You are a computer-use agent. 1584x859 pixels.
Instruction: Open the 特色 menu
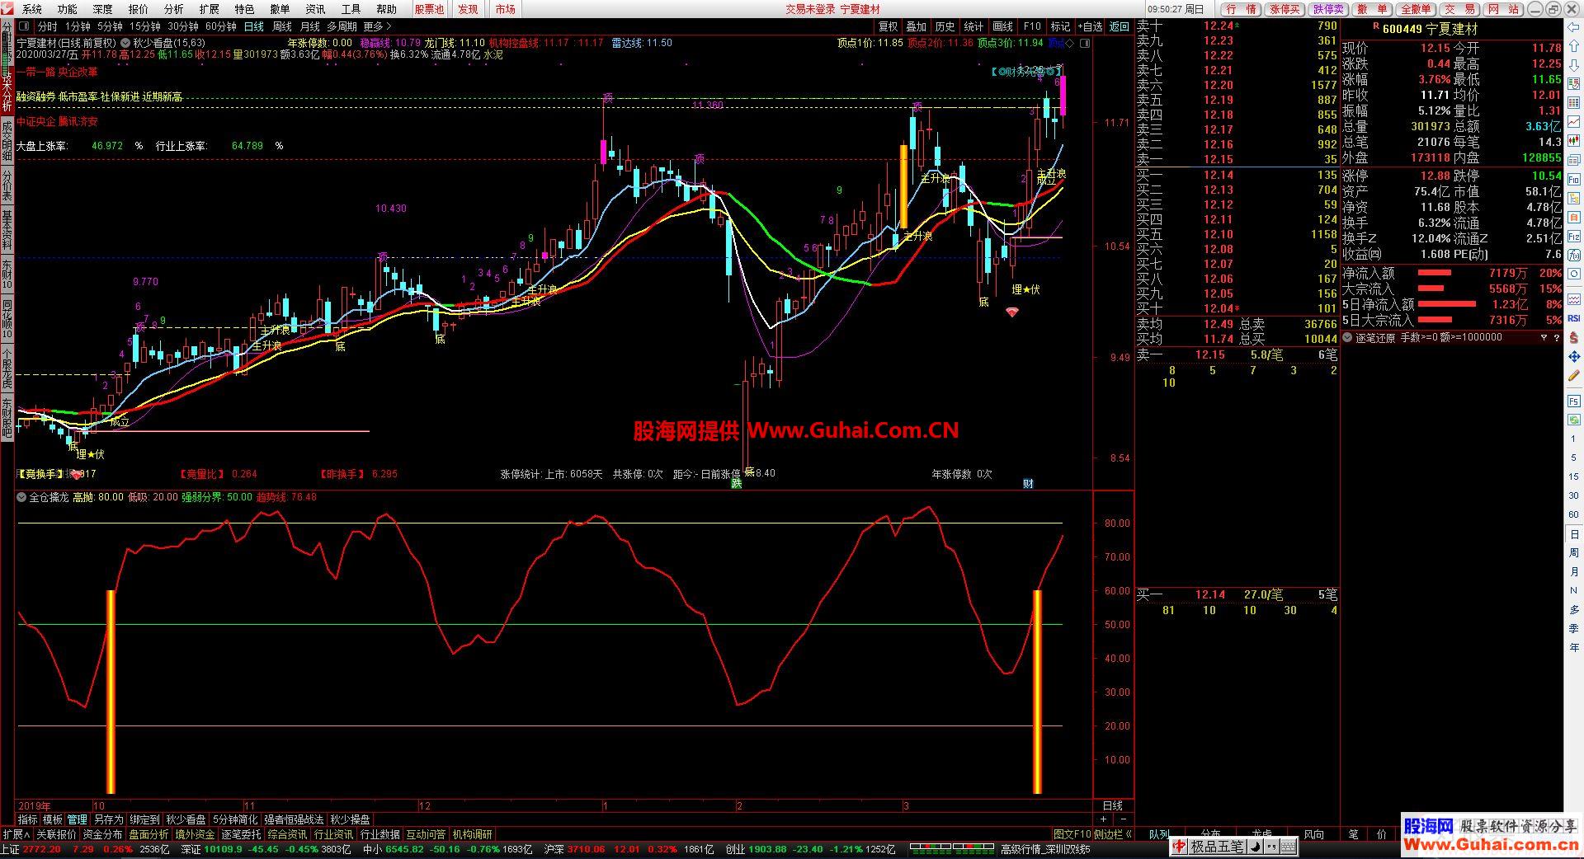[x=244, y=9]
